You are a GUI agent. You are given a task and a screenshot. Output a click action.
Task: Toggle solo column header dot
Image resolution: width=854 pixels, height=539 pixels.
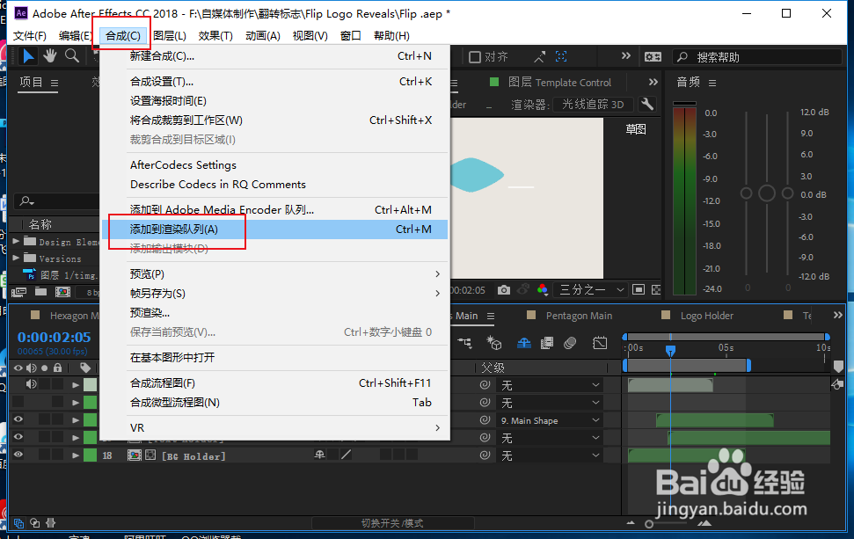[44, 368]
